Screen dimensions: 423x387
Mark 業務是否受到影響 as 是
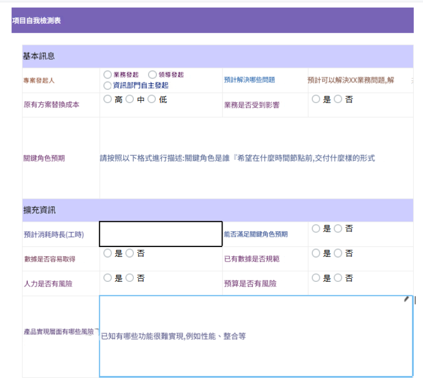[x=316, y=99]
